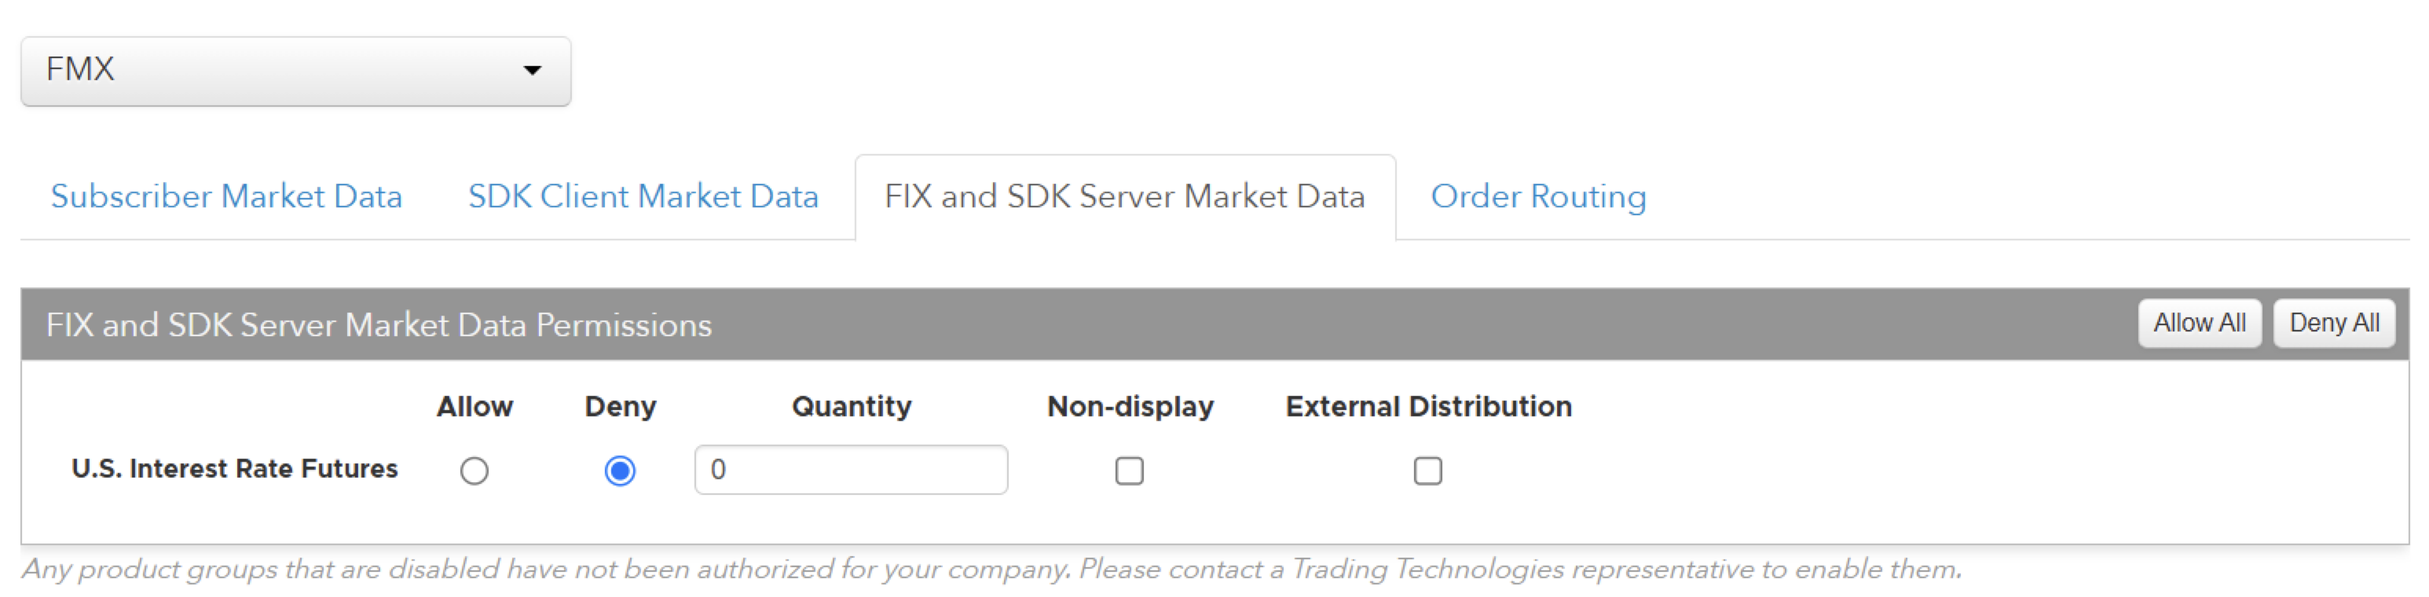The height and width of the screenshot is (597, 2429).
Task: Click the External Distribution column header
Action: click(x=1428, y=406)
